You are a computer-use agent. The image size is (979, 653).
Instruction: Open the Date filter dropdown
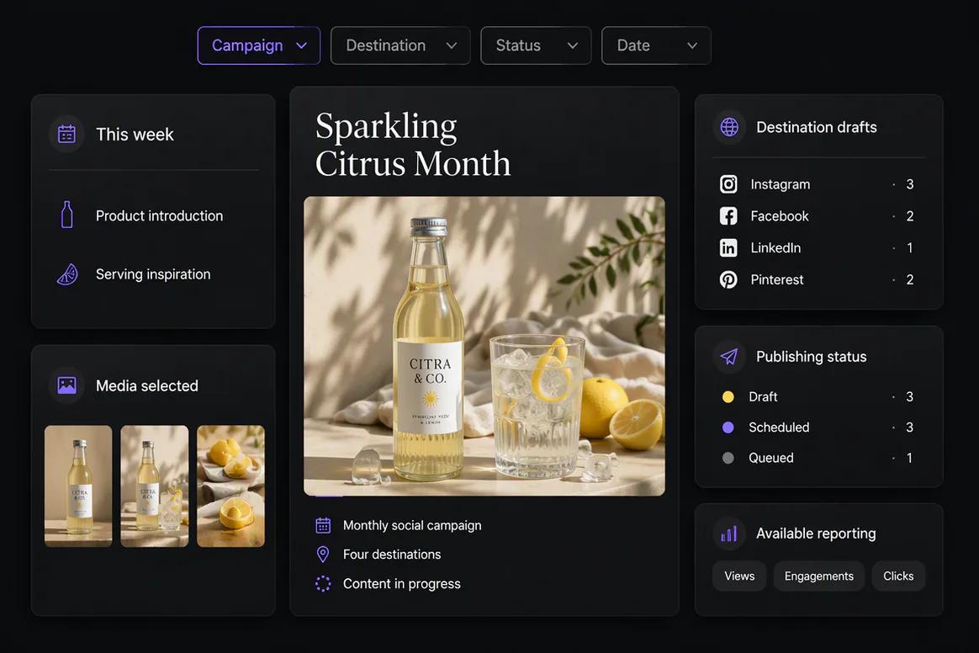click(656, 45)
